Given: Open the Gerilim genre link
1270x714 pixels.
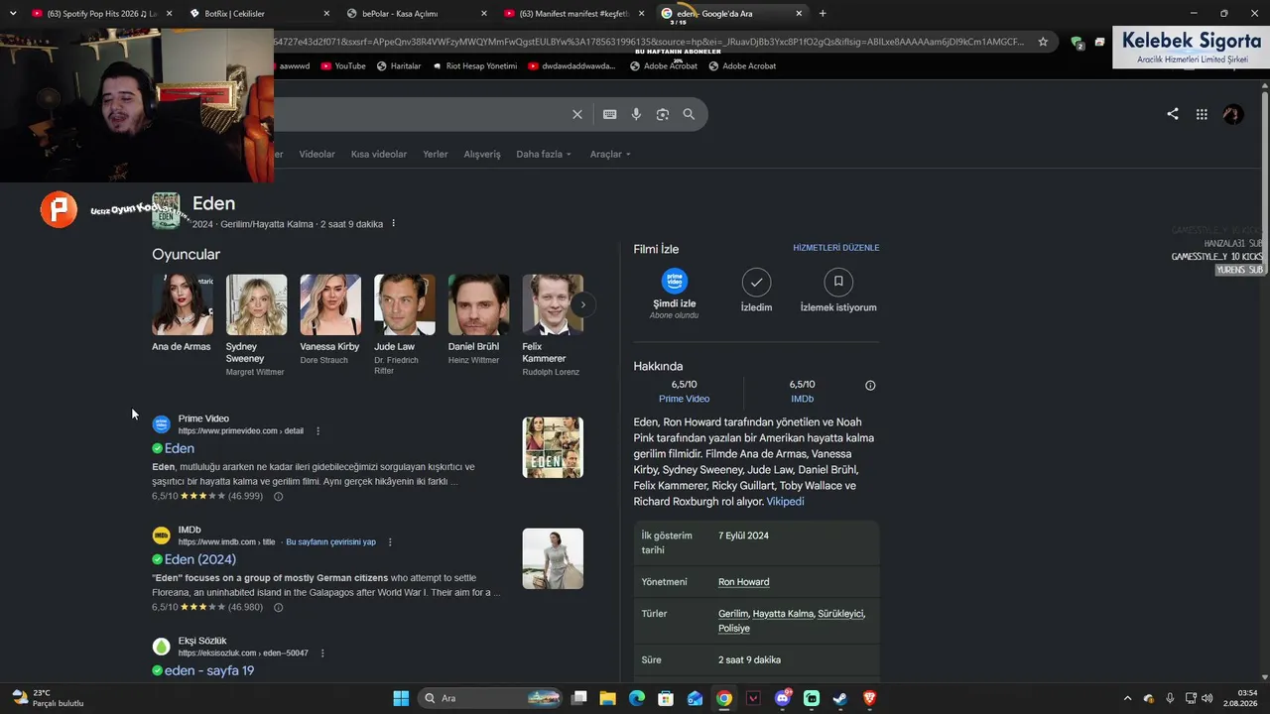Looking at the screenshot, I should [x=733, y=614].
